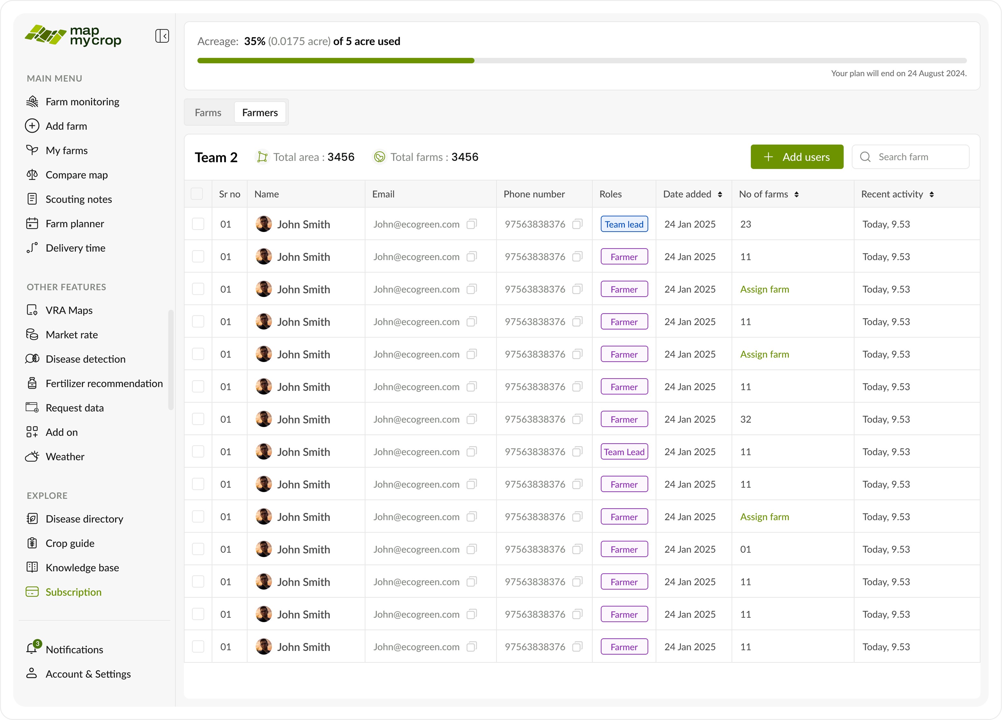The width and height of the screenshot is (1002, 720).
Task: Click the Add users button
Action: point(796,157)
